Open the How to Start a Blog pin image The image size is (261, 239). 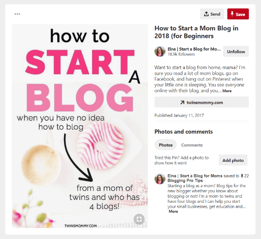pos(80,126)
